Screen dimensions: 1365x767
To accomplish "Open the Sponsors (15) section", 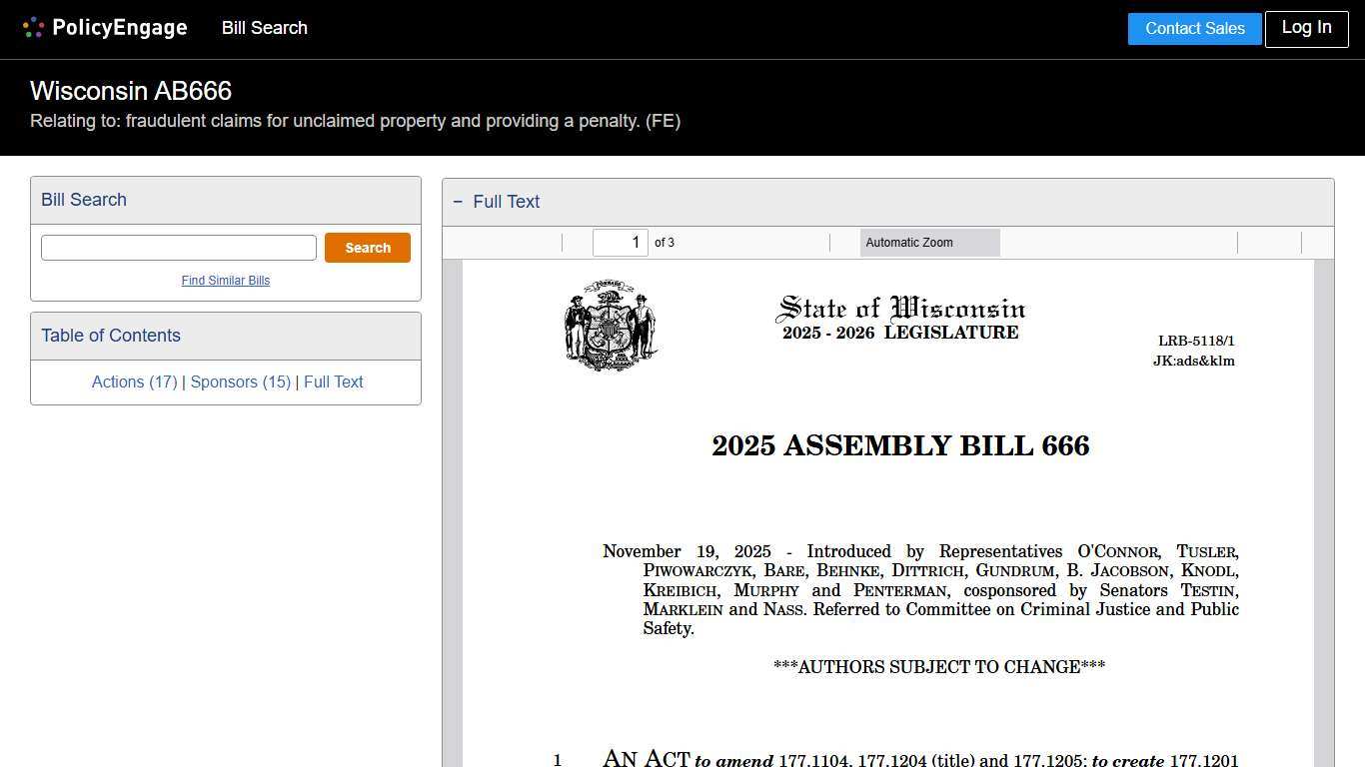I will pos(240,382).
